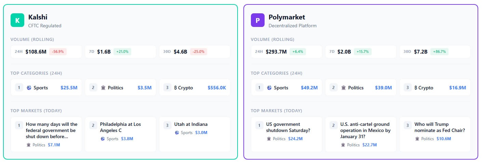This screenshot has width=482, height=162.
Task: Click Kalshi 30D -25.0% change badge
Action: click(x=198, y=52)
